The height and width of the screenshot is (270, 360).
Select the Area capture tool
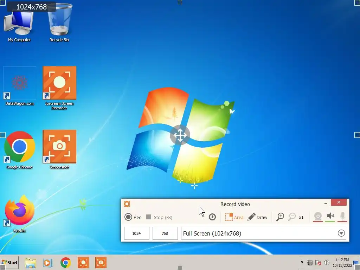coord(234,217)
